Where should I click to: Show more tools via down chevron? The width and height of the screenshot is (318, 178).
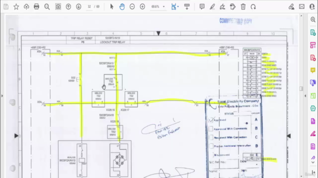[313, 162]
